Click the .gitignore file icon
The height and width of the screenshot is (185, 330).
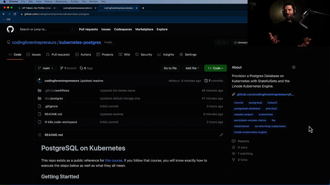coord(39,106)
